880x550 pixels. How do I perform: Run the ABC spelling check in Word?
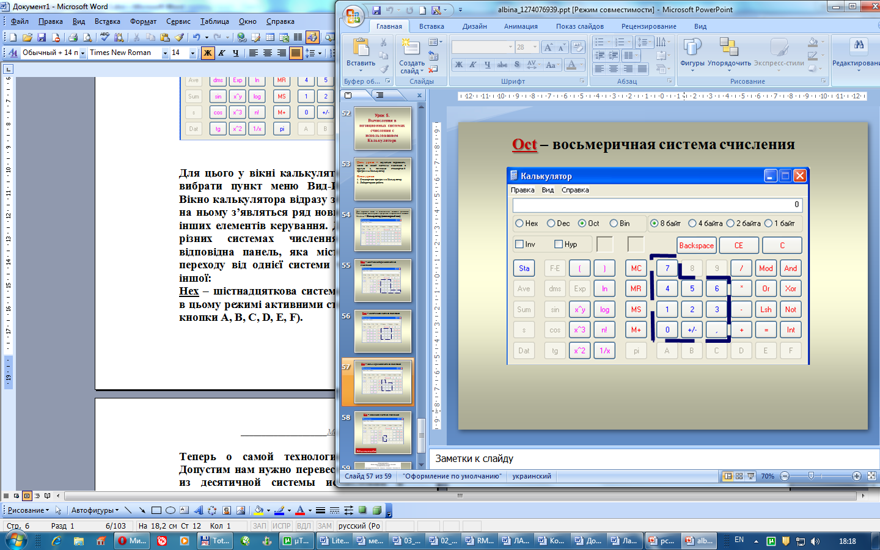[x=105, y=37]
